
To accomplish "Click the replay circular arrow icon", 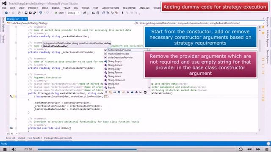I will [241, 149].
